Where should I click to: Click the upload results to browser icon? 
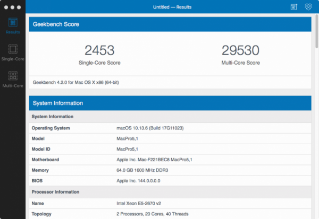[x=294, y=7]
